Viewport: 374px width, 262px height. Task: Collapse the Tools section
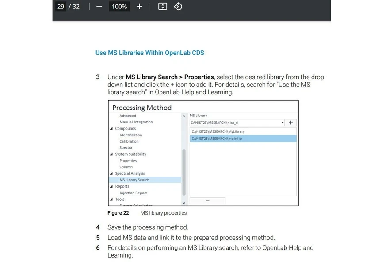tap(111, 199)
